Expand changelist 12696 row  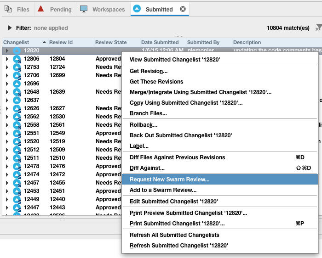(7, 84)
